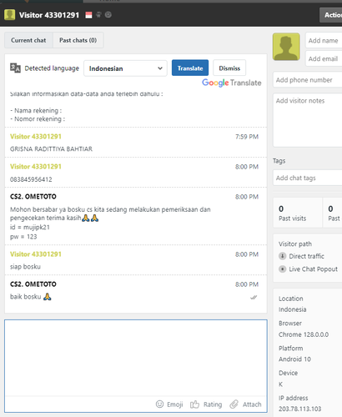Click the Live Chat Popout icon
Viewport: 342px width, 417px height.
click(x=282, y=269)
